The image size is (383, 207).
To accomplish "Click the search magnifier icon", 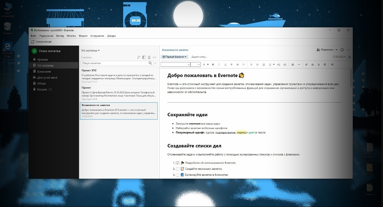I will [x=150, y=63].
